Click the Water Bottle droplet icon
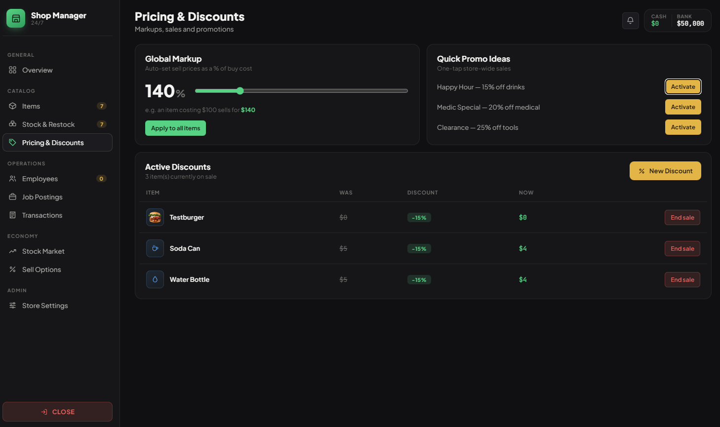The width and height of the screenshot is (720, 427). tap(155, 279)
